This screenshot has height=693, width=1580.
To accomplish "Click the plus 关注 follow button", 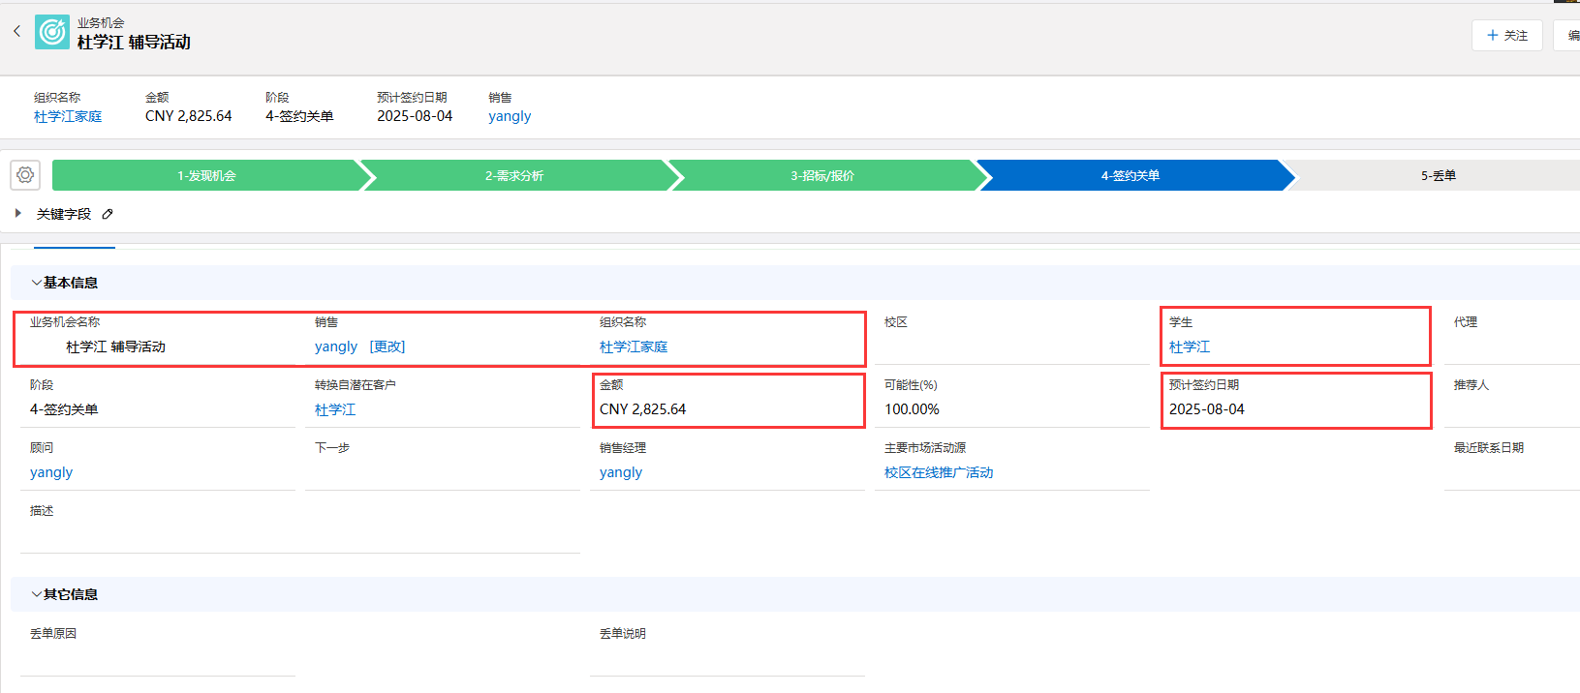I will 1506,35.
